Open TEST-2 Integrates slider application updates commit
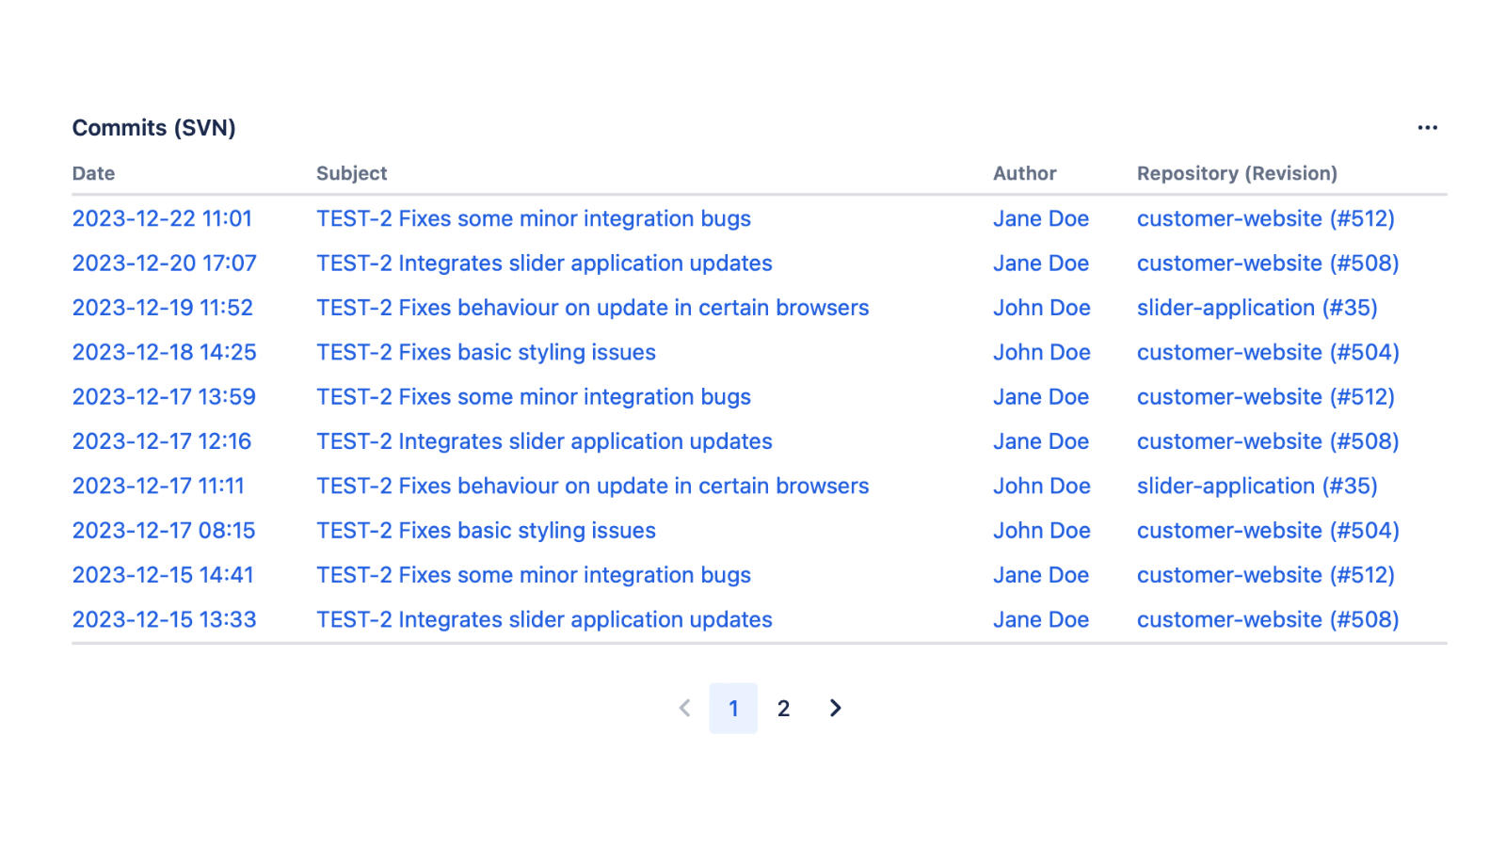This screenshot has width=1506, height=847. click(x=544, y=263)
